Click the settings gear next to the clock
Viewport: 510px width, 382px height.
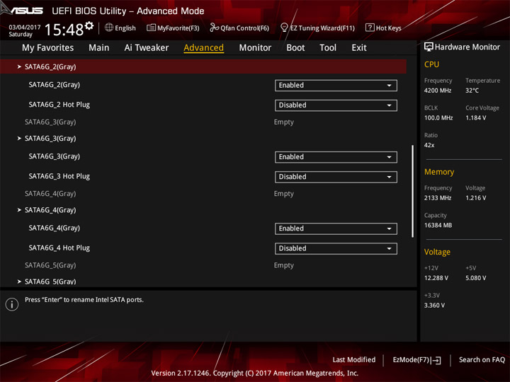89,25
